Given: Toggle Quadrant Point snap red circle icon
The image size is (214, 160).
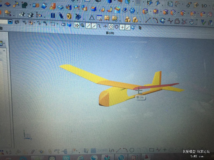Looking at the screenshot, I should click(117, 27).
